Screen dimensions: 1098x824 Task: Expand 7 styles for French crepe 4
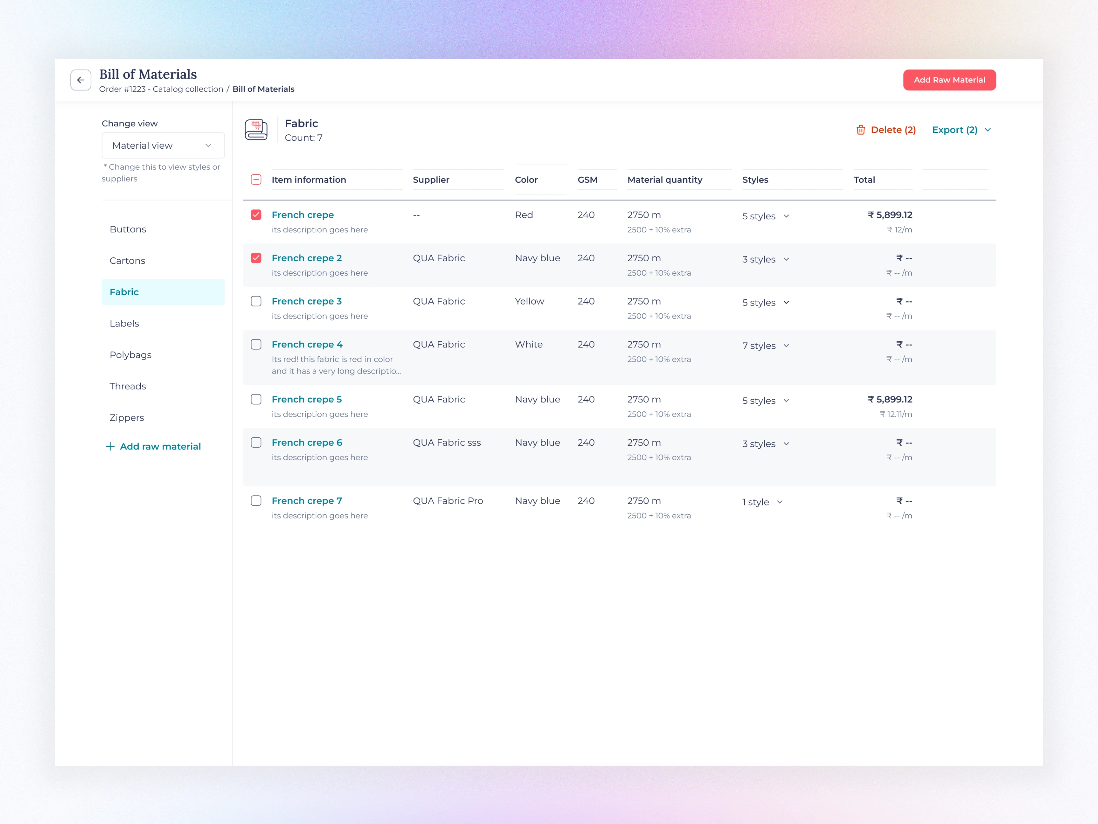(786, 346)
